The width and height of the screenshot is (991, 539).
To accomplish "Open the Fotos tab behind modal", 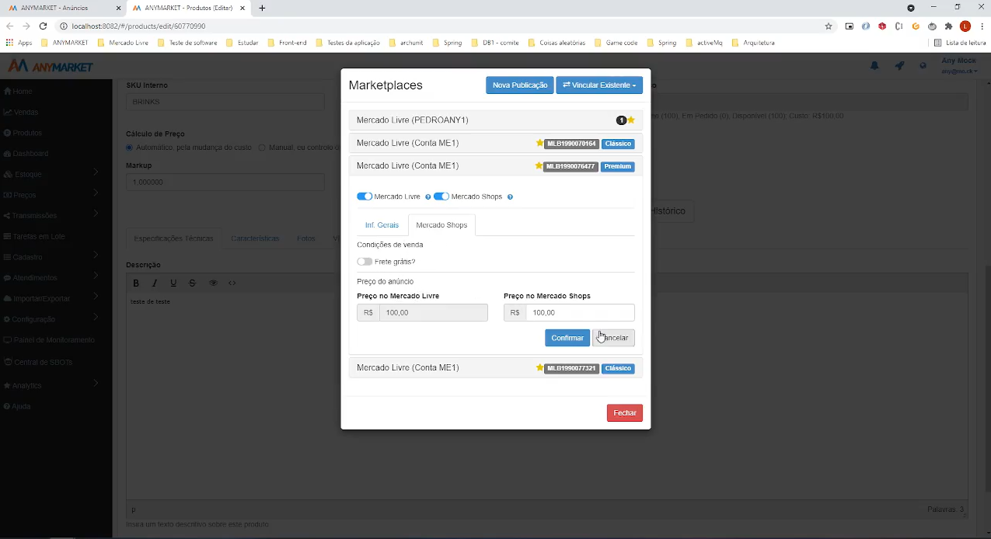I will pos(306,238).
